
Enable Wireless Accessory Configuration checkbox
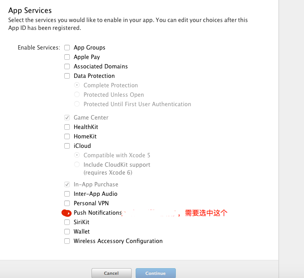(67, 241)
